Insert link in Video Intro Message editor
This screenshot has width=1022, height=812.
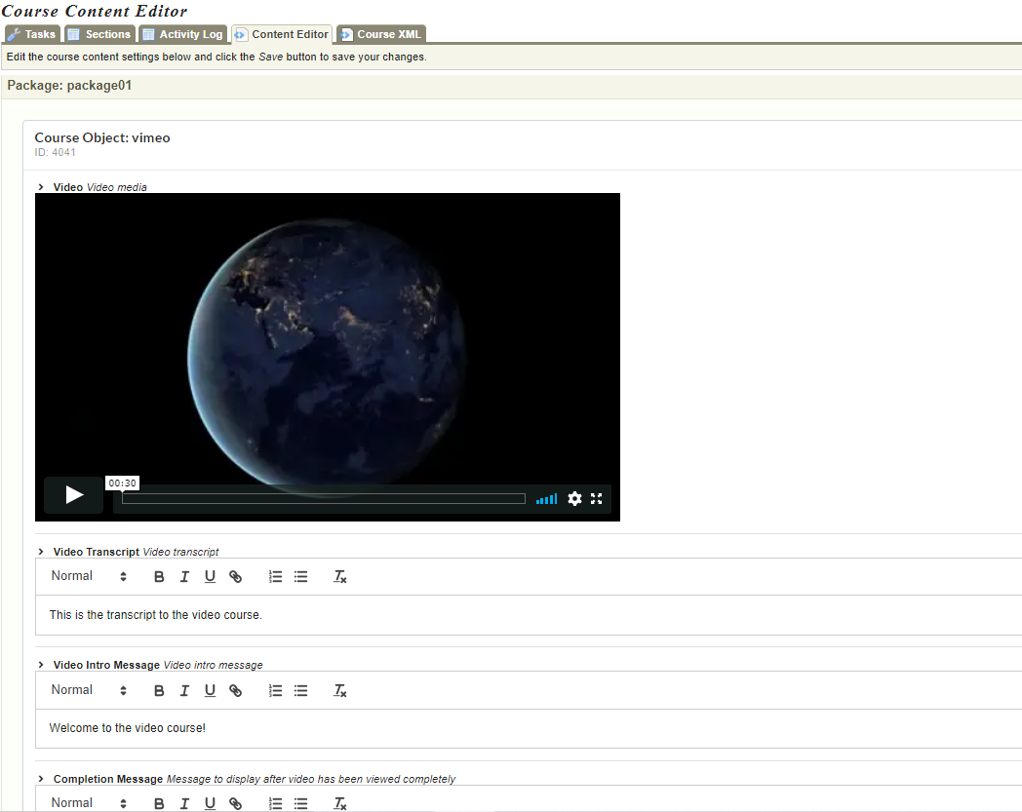point(235,691)
